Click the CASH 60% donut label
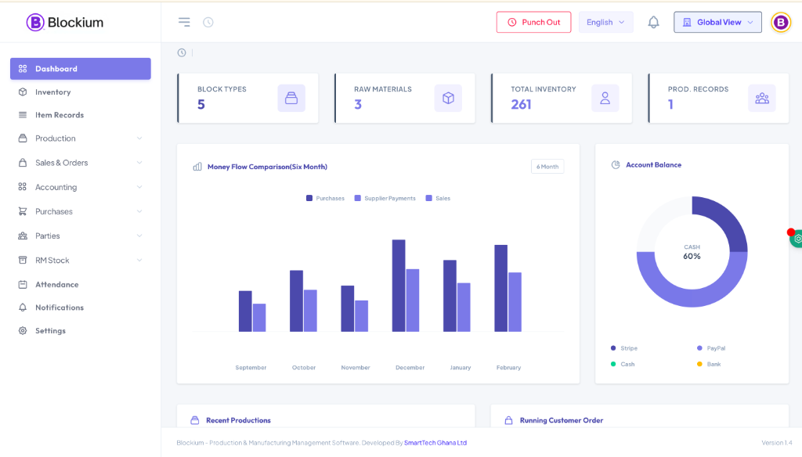Image resolution: width=802 pixels, height=457 pixels. (x=692, y=252)
